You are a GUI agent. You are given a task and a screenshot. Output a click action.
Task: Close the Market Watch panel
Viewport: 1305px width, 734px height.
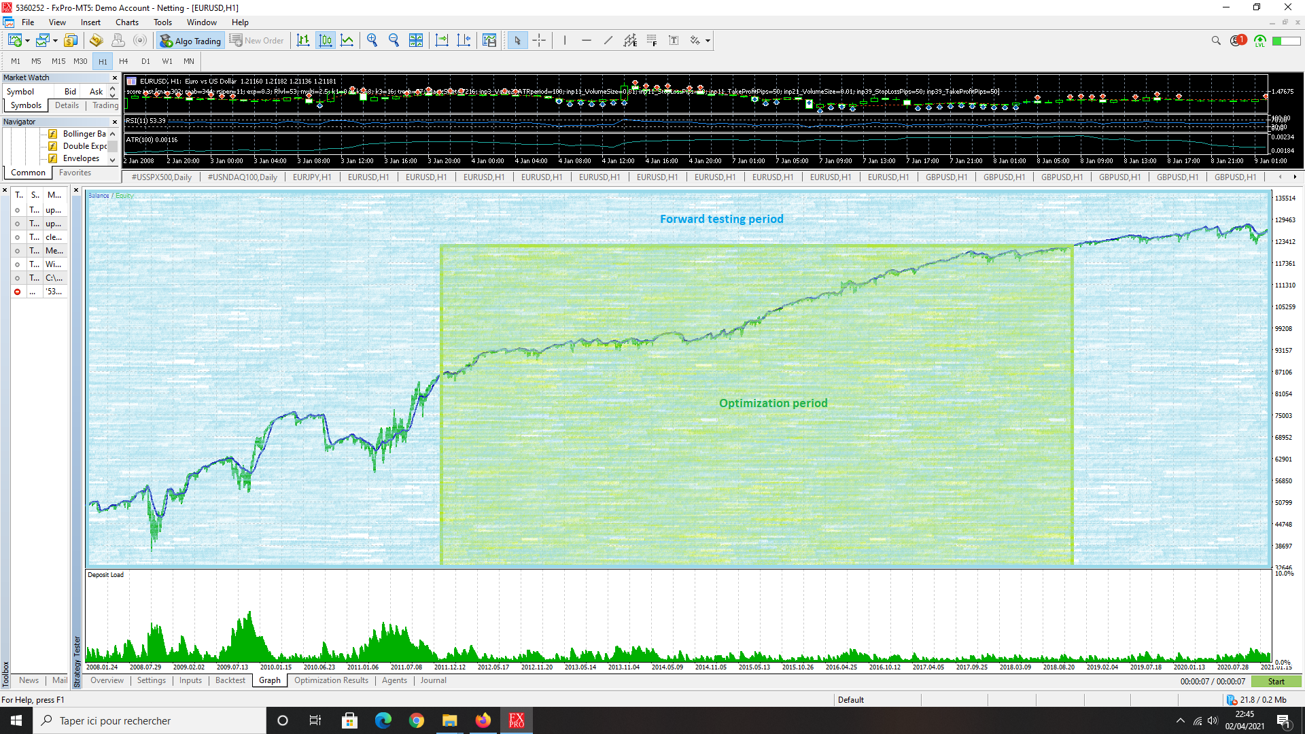tap(114, 78)
